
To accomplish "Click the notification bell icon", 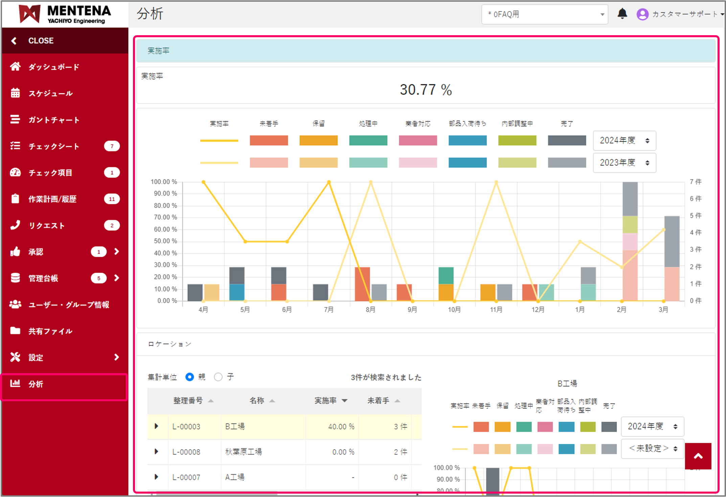I will pos(622,14).
